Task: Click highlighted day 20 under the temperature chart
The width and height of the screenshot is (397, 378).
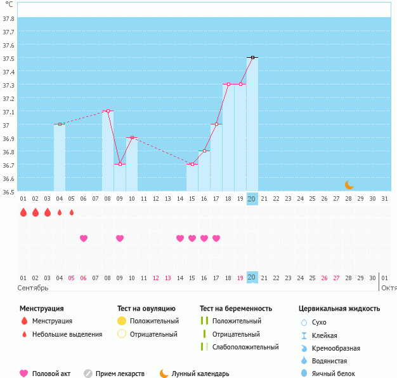Action: click(252, 199)
